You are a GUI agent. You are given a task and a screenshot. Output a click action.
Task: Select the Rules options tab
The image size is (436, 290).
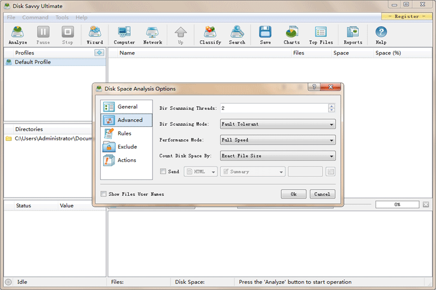(x=124, y=133)
